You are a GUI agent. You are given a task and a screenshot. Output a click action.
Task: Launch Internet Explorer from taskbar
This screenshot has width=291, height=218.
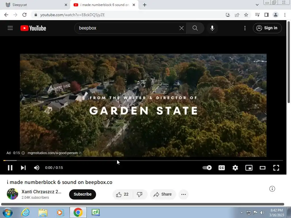(25, 212)
